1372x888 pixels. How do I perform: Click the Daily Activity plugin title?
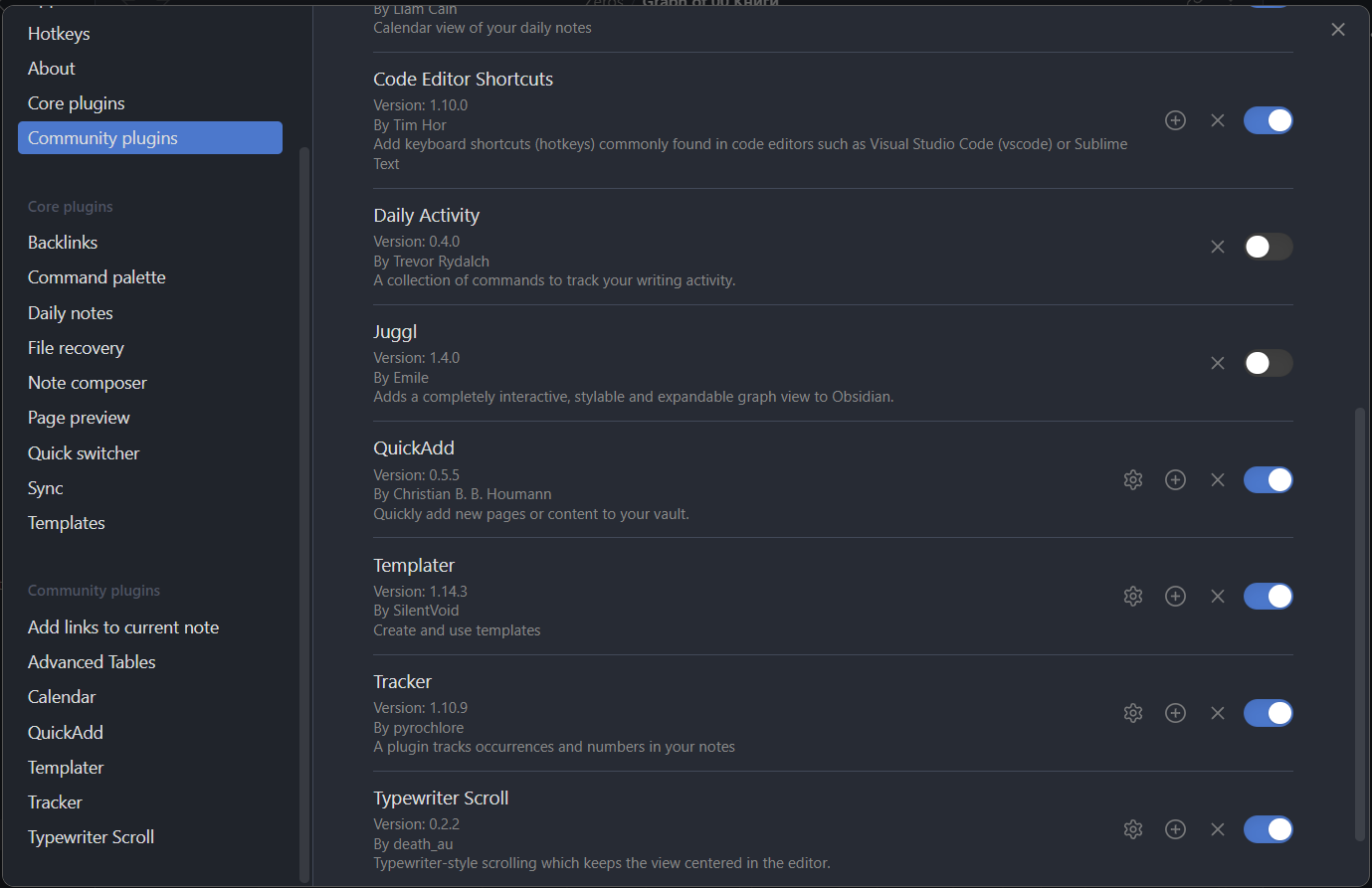point(427,216)
